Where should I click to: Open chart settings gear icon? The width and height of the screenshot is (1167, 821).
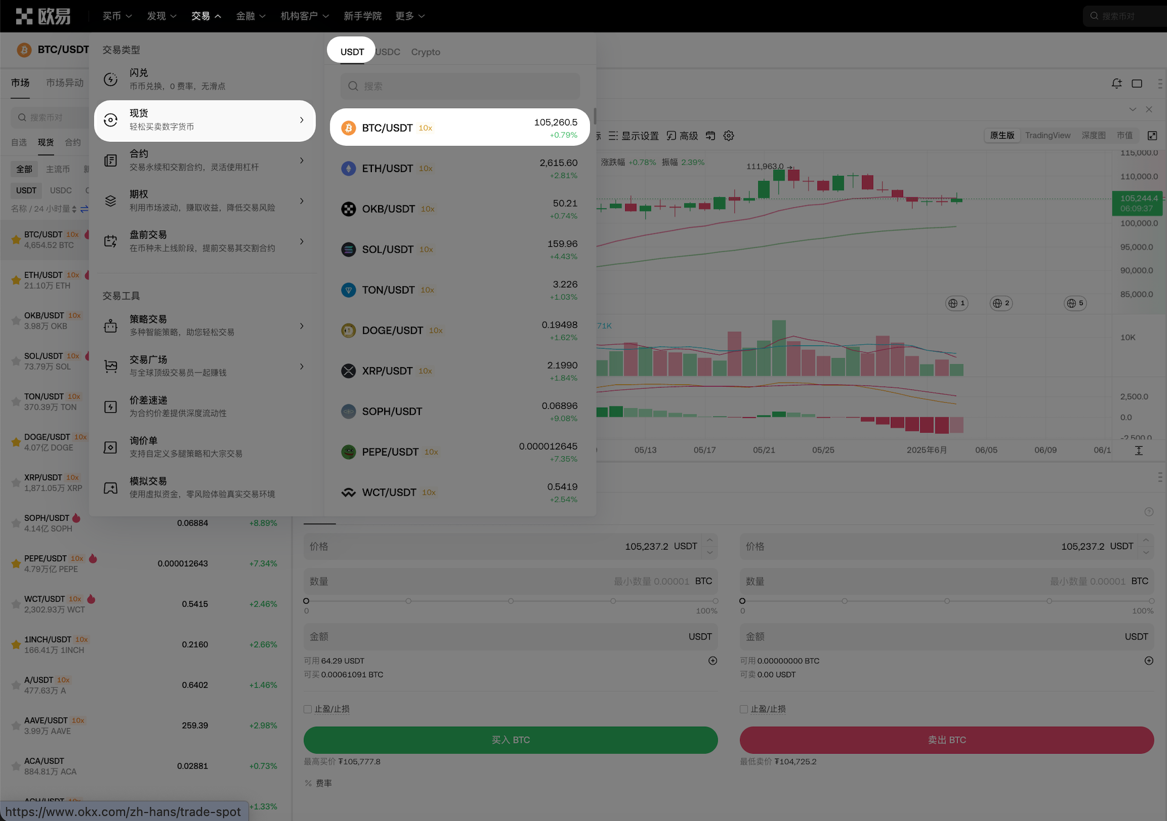tap(728, 136)
